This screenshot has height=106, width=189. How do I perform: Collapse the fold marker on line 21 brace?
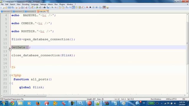(x=10, y=83)
